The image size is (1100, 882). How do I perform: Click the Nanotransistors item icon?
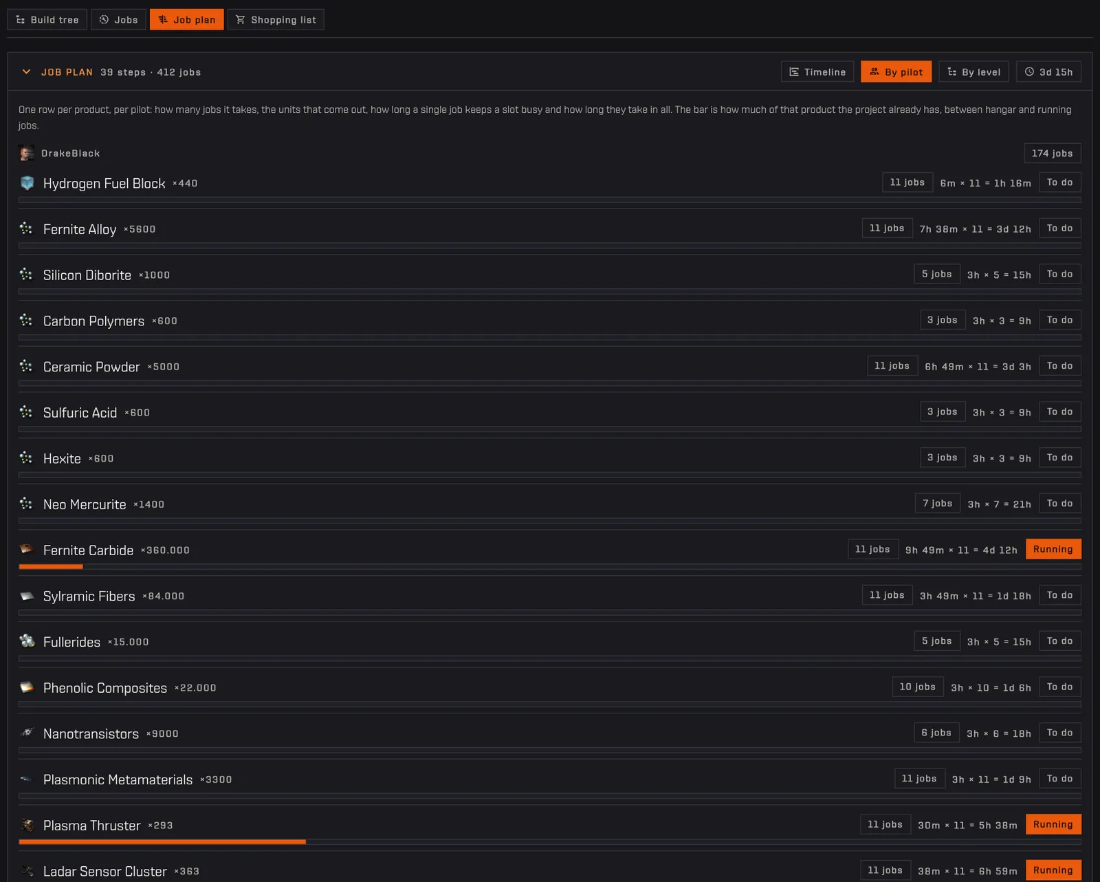pyautogui.click(x=27, y=733)
